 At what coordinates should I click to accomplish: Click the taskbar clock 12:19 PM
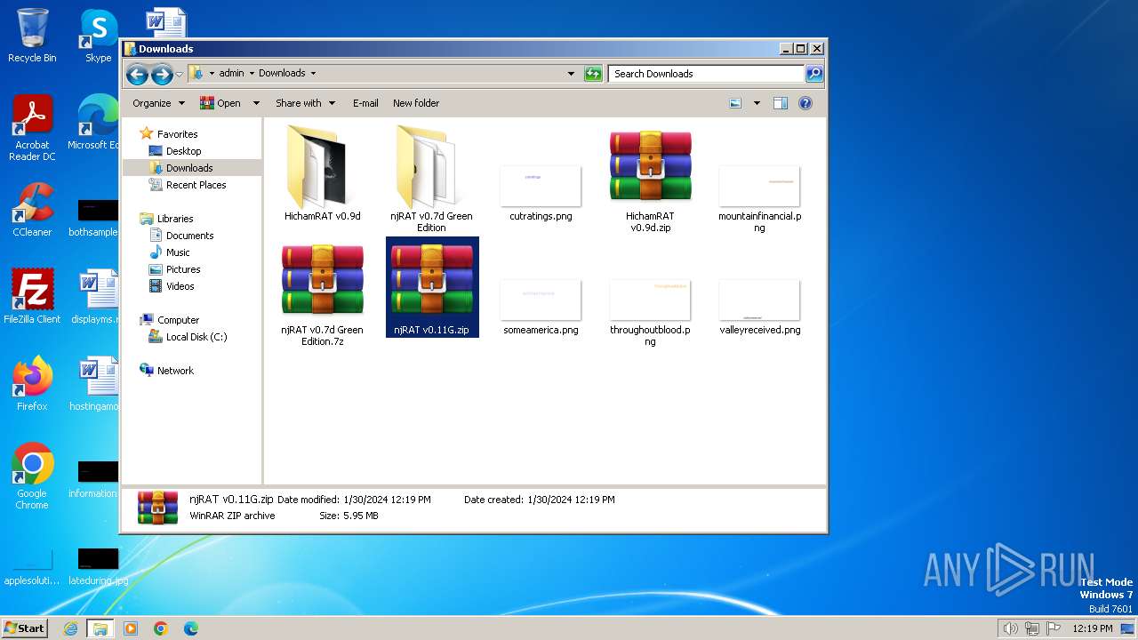[x=1093, y=628]
